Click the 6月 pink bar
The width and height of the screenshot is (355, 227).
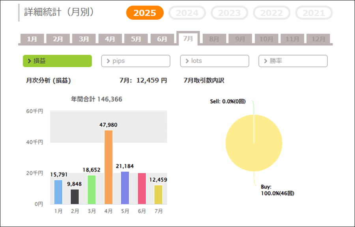(142, 188)
